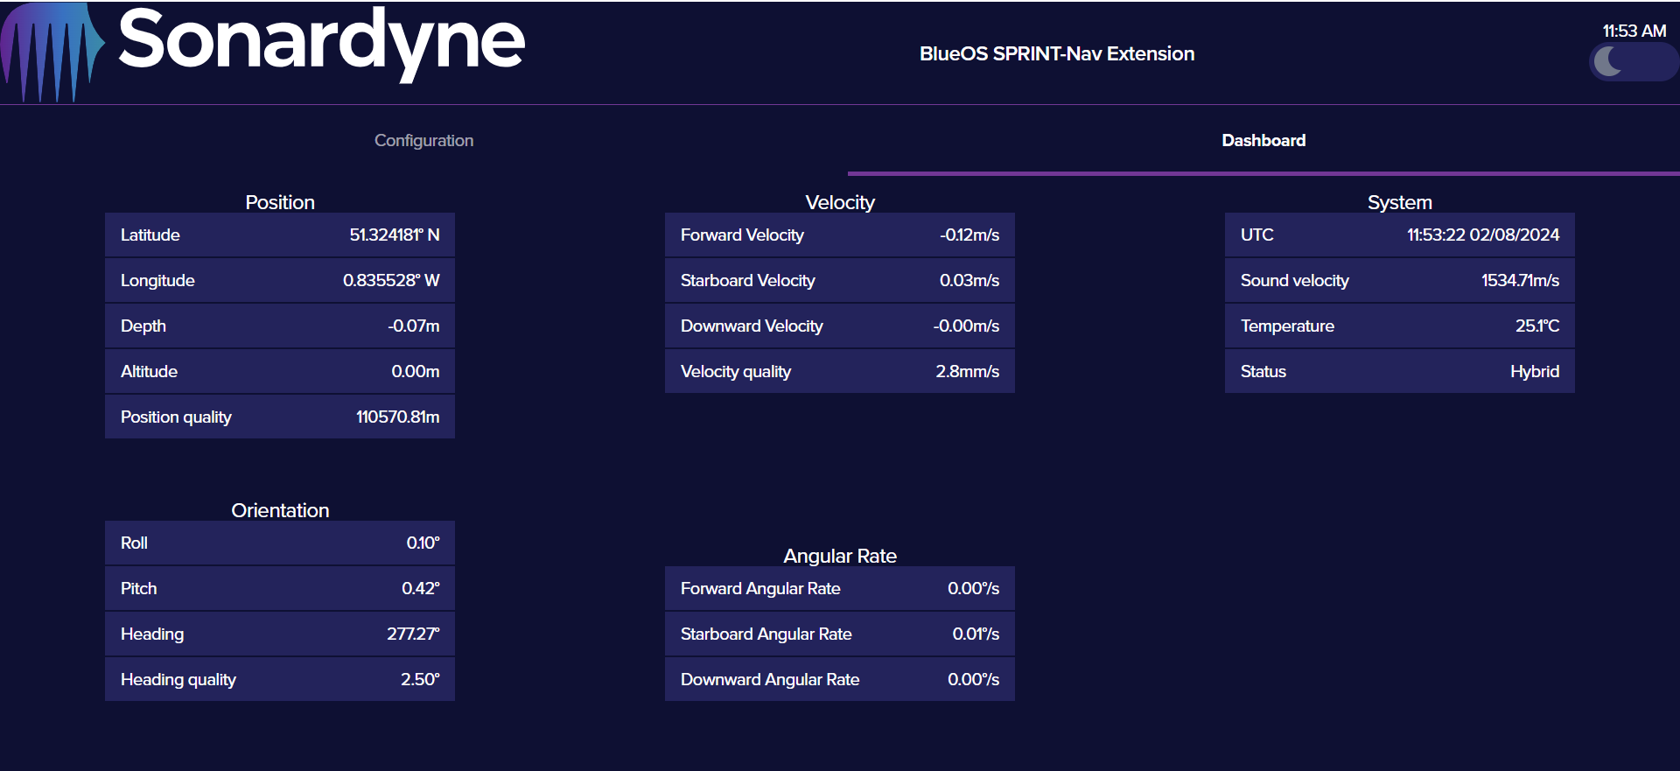The image size is (1680, 771).
Task: Click the Velocity quality row
Action: 840,372
